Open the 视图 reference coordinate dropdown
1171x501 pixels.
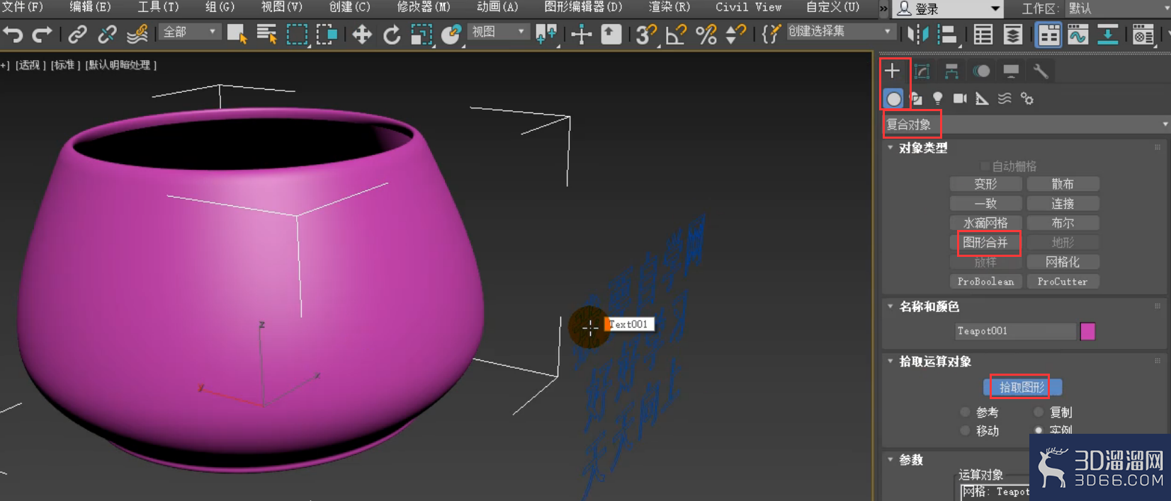pyautogui.click(x=499, y=32)
